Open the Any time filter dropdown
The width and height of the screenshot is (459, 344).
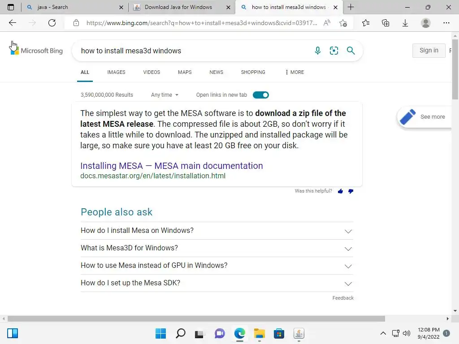(x=165, y=95)
